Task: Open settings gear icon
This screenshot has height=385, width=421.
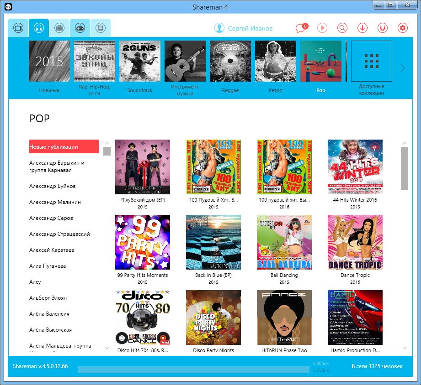Action: pyautogui.click(x=403, y=28)
